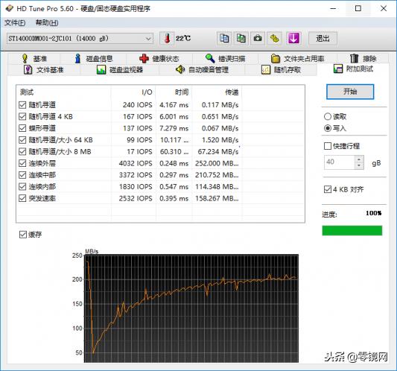Switch to the 磁盘监视器 tab
397x371 pixels.
click(120, 69)
